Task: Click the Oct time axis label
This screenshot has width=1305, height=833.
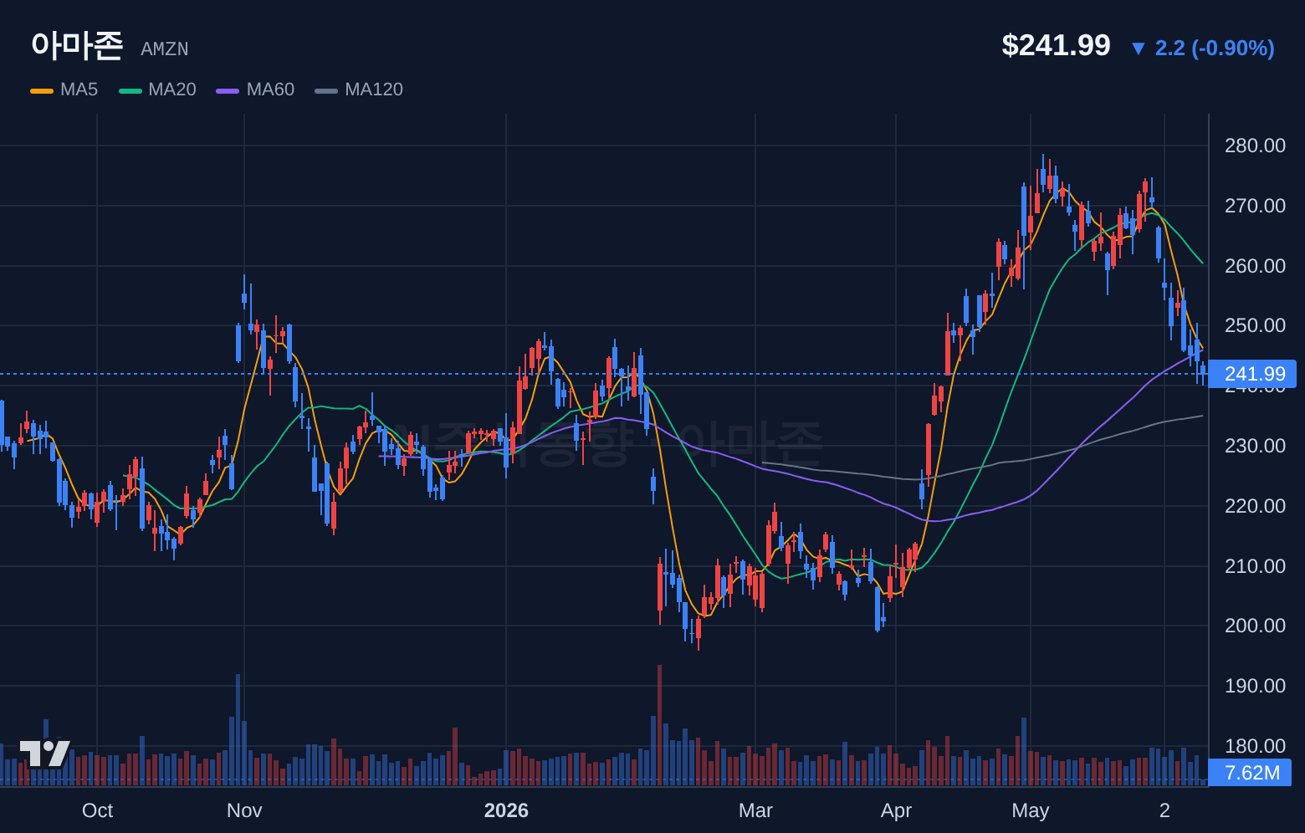Action: (x=97, y=810)
